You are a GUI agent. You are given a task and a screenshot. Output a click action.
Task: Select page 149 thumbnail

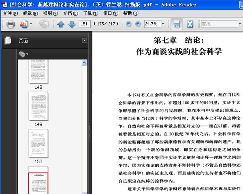[x=38, y=106]
